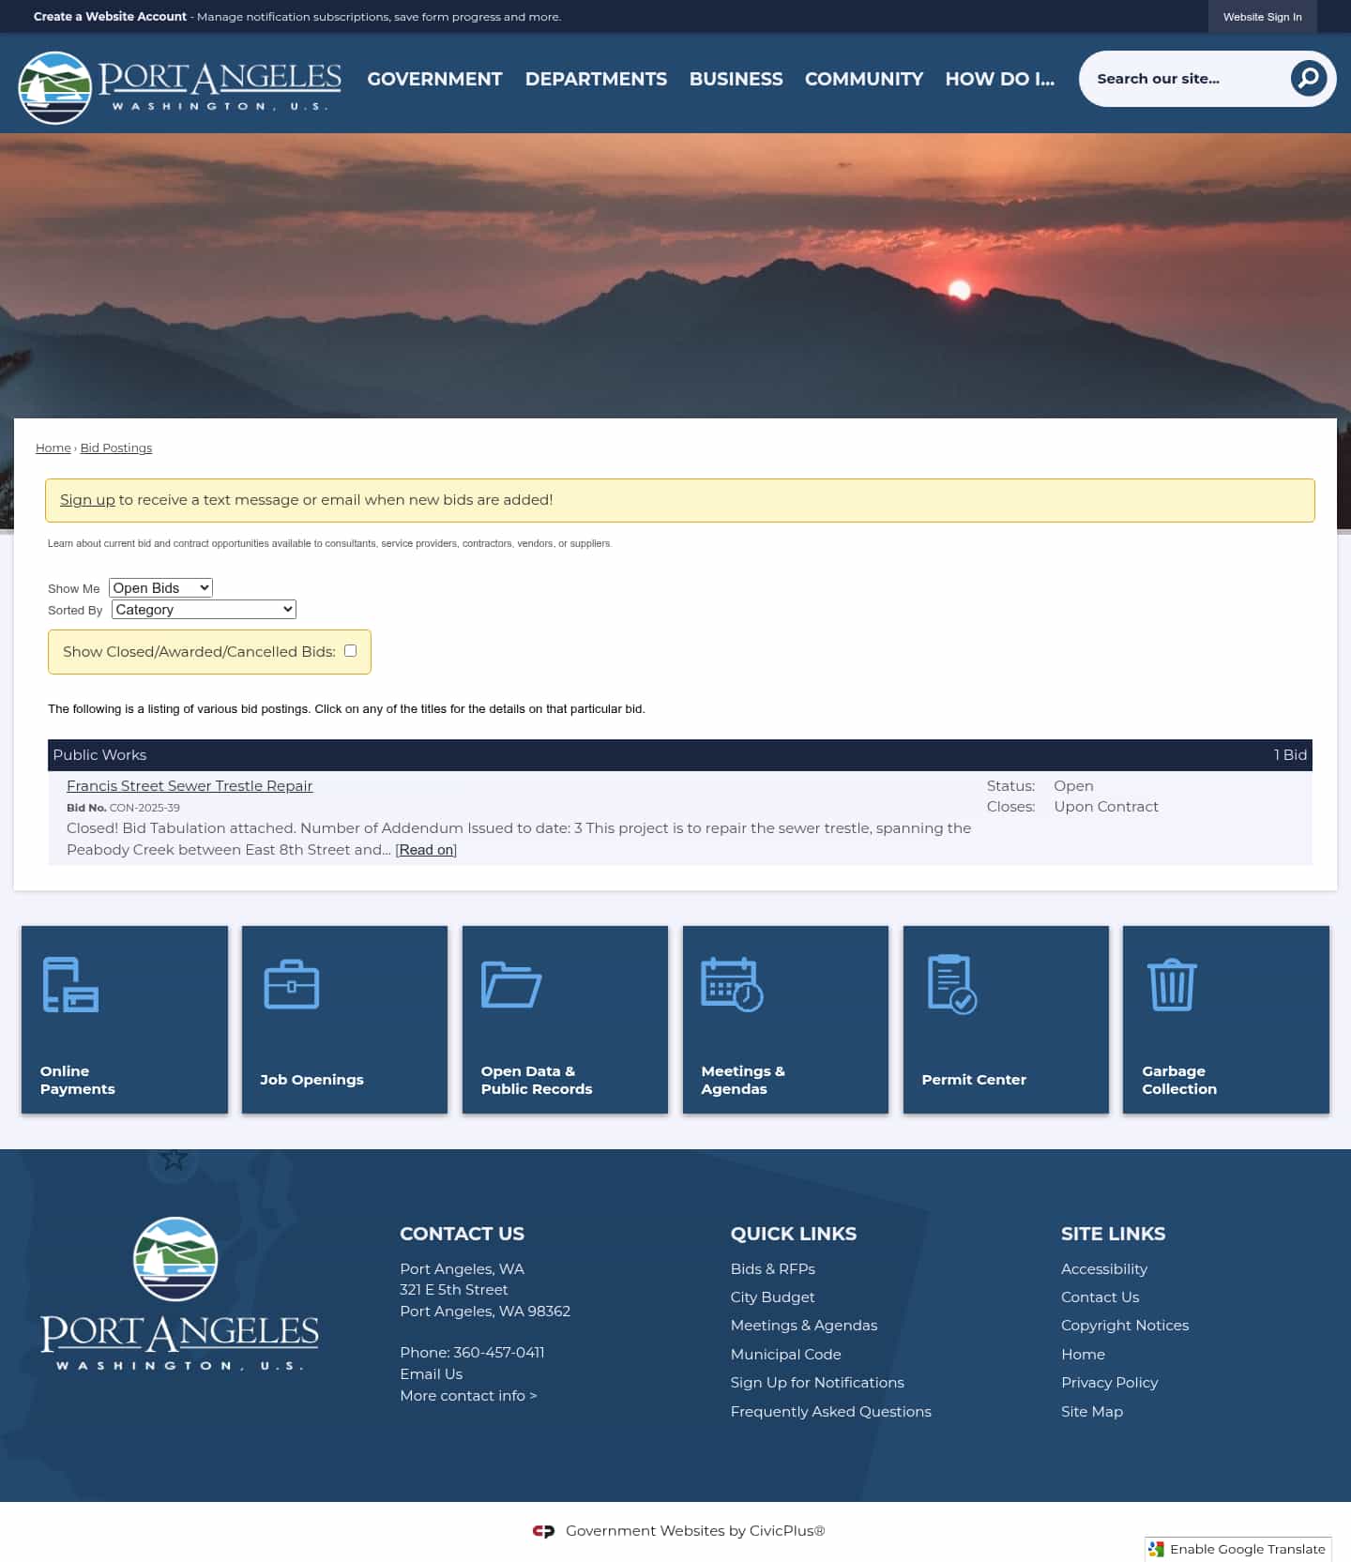Click the Read on link
1351x1562 pixels.
click(x=426, y=850)
